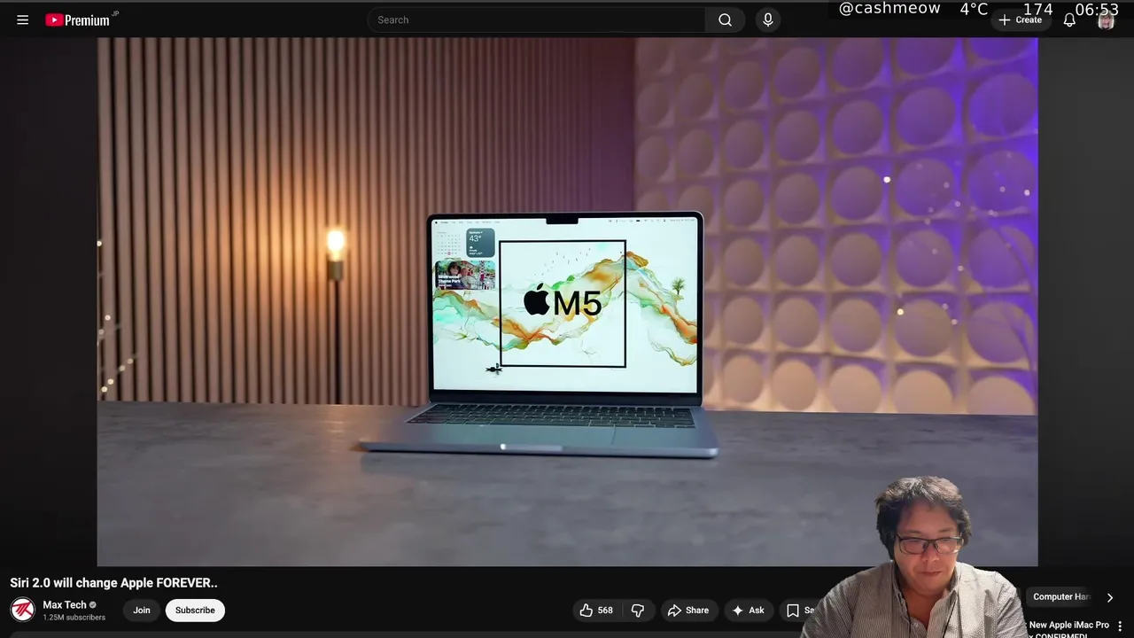Click the Search input field

click(536, 19)
